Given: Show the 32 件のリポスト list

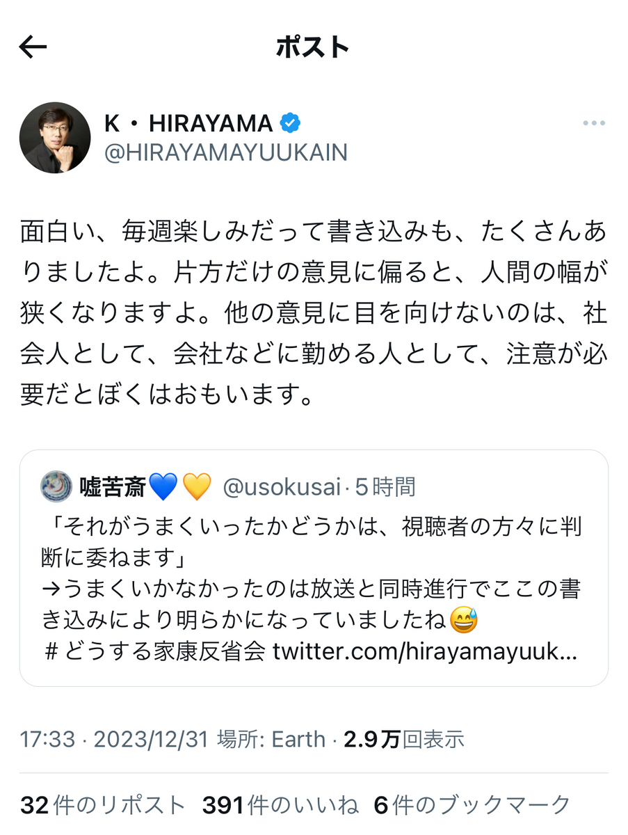Looking at the screenshot, I should pyautogui.click(x=103, y=805).
